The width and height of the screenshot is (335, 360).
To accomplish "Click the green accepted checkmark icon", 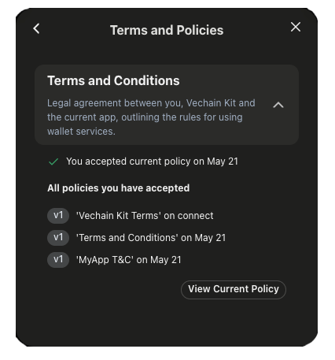I will click(53, 161).
